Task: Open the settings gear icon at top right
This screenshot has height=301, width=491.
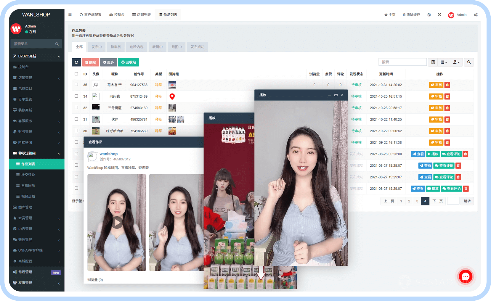Action: 476,15
